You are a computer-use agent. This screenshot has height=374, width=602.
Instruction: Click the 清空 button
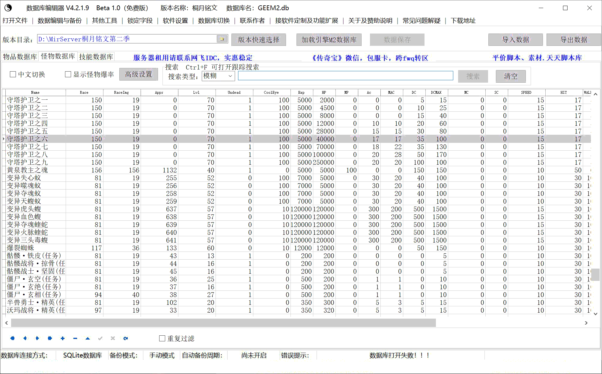(511, 76)
